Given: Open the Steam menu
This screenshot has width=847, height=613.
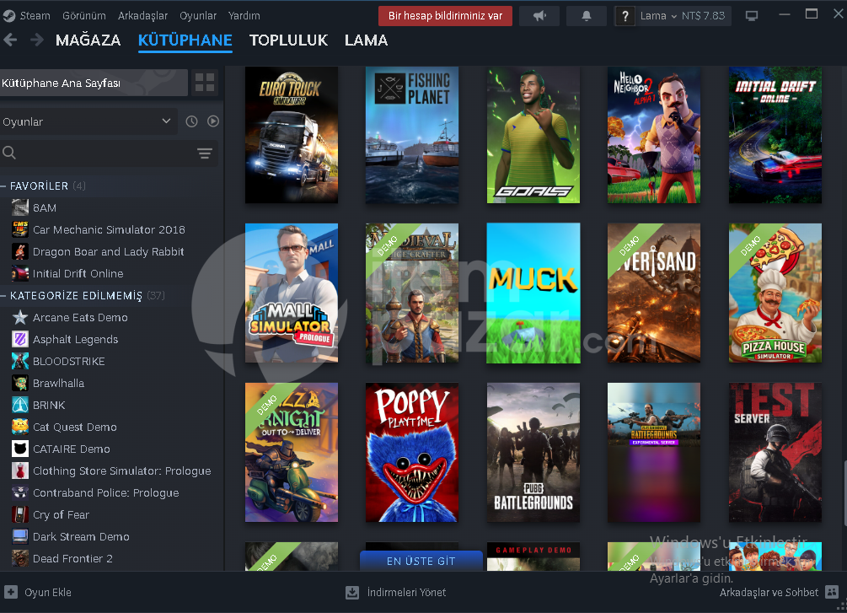Looking at the screenshot, I should click(35, 16).
